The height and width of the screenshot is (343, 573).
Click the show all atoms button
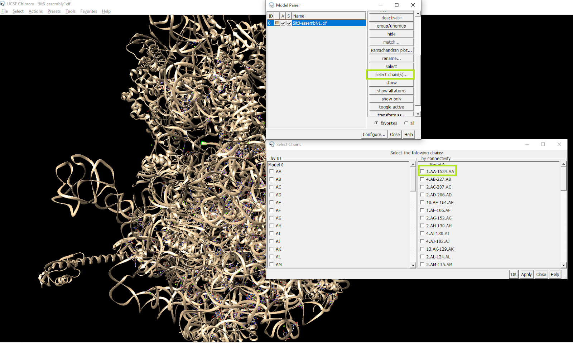coord(391,91)
